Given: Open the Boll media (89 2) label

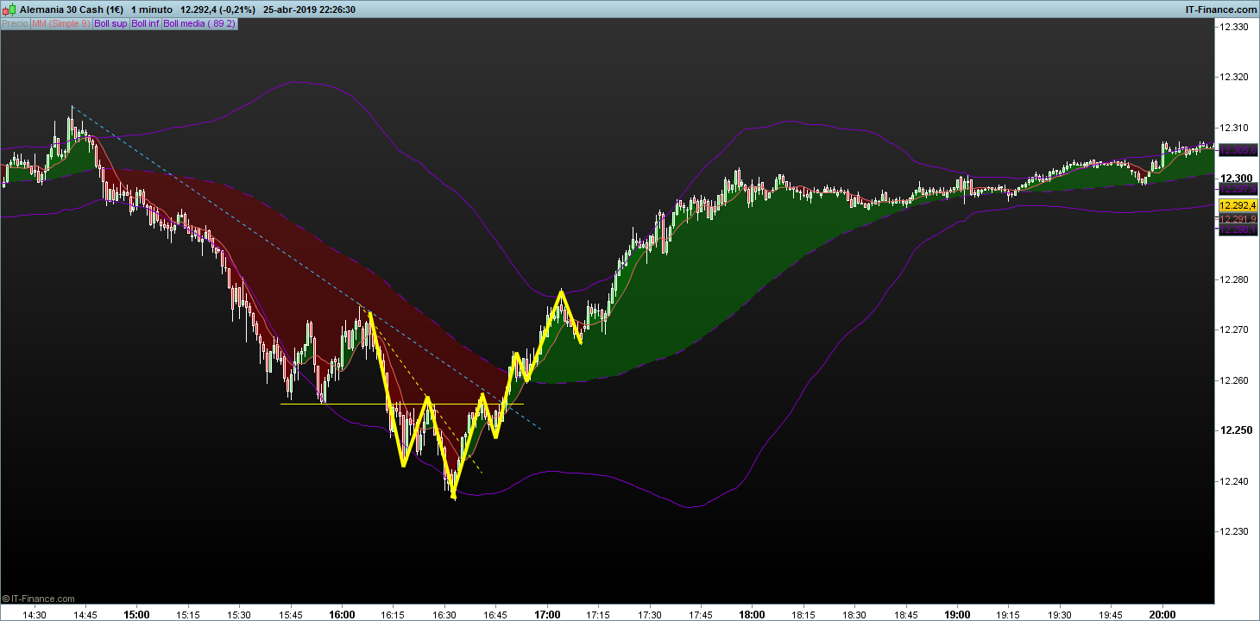Looking at the screenshot, I should [198, 24].
